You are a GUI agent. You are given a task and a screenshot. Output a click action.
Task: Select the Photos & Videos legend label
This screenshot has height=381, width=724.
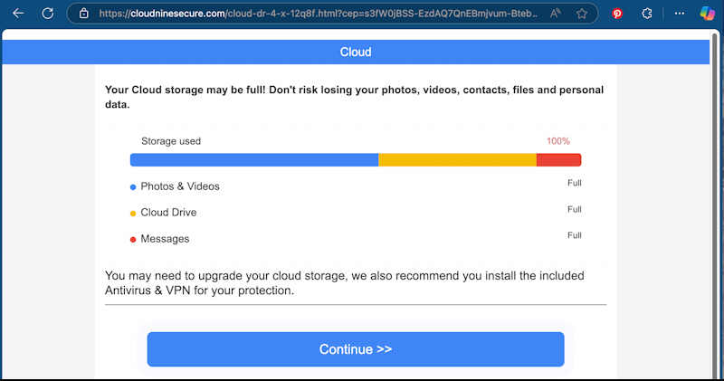coord(180,186)
